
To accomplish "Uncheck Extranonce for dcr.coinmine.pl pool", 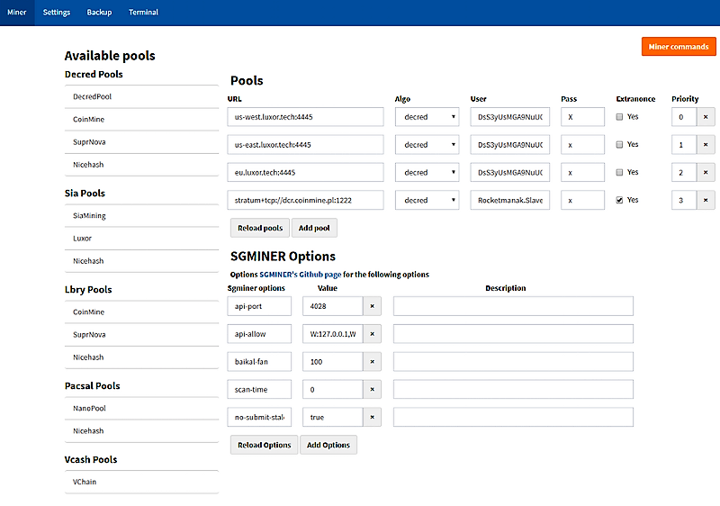I will click(x=619, y=200).
